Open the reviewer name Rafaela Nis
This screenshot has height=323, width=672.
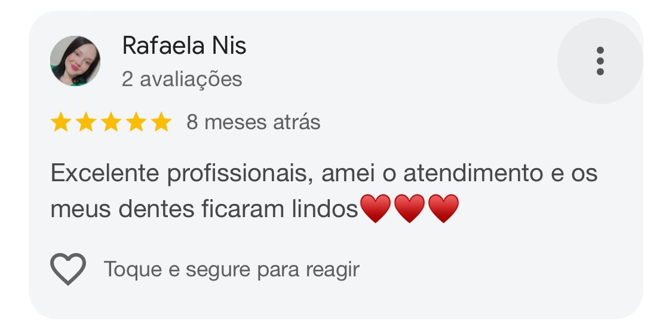pos(184,45)
